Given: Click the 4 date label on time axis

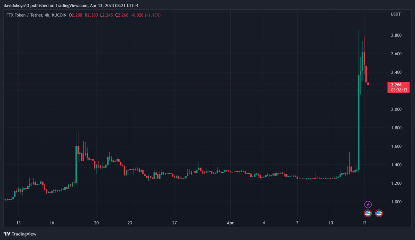Looking at the screenshot, I should click(264, 223).
